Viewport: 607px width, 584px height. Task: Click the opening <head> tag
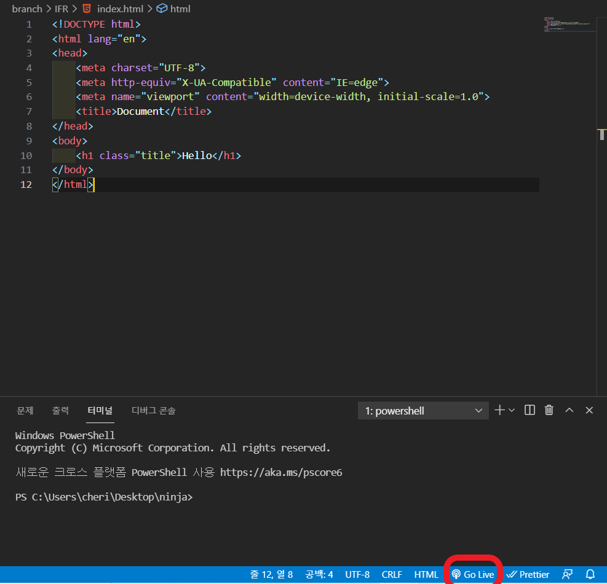(x=69, y=53)
